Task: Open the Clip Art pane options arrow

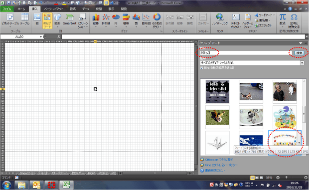Action: (301, 43)
